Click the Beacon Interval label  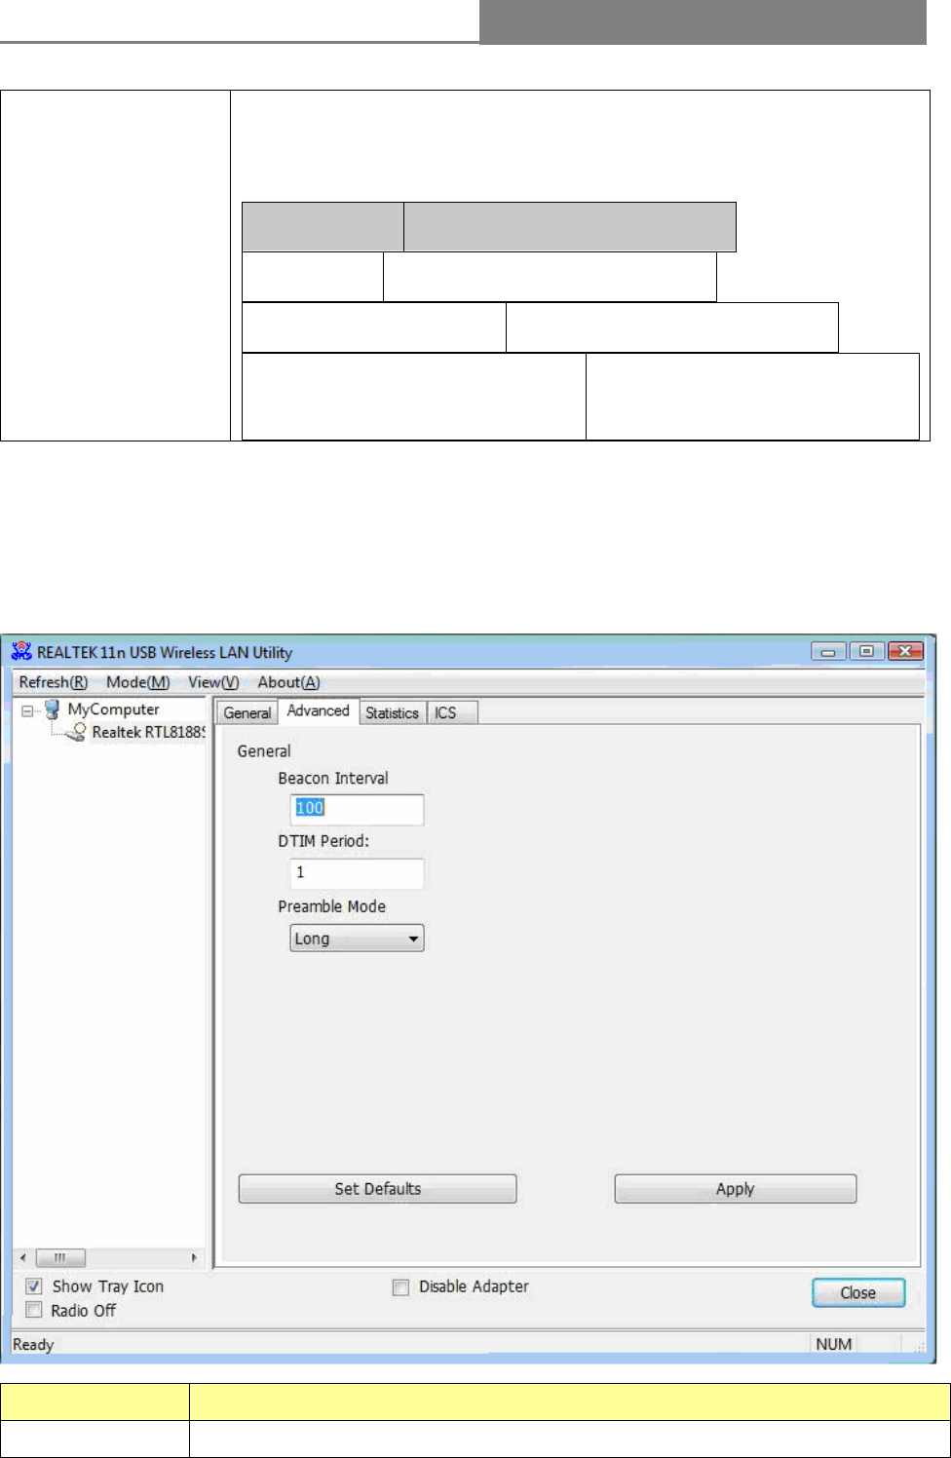pos(333,778)
